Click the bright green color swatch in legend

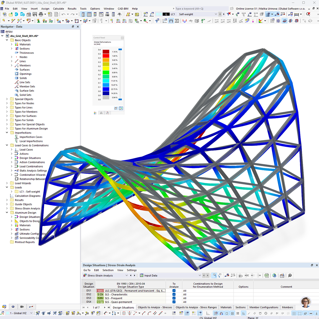coord(106,72)
